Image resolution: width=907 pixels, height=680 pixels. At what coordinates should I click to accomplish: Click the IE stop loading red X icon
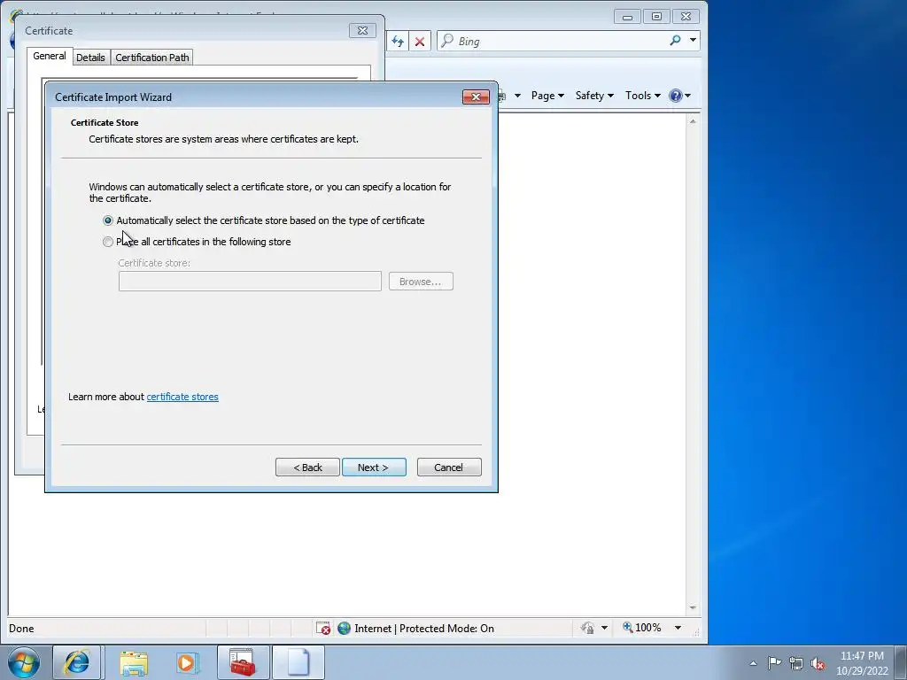[x=420, y=41]
